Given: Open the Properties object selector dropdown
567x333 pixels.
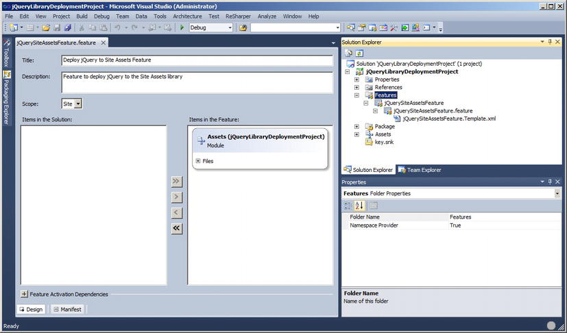Looking at the screenshot, I should tap(557, 193).
